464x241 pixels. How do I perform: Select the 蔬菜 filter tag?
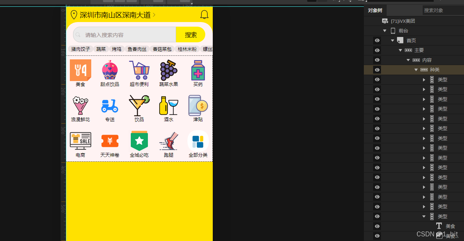[101, 49]
